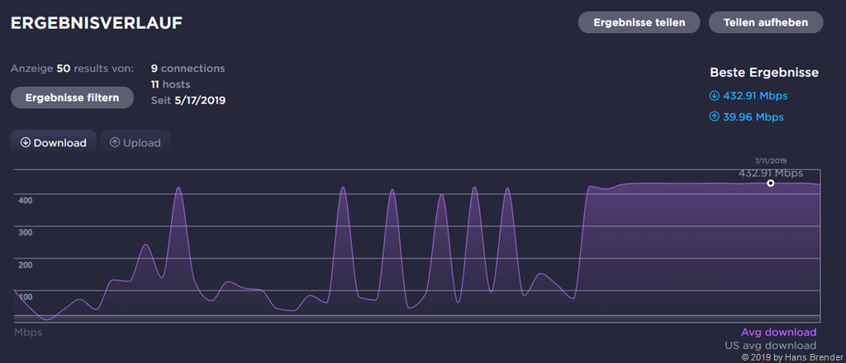This screenshot has width=846, height=363.
Task: Click upload icon beside best 39.96 Mbps
Action: point(715,117)
